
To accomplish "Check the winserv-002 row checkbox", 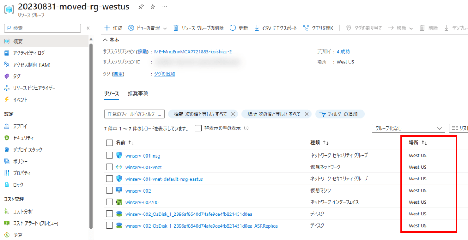I will [109, 191].
